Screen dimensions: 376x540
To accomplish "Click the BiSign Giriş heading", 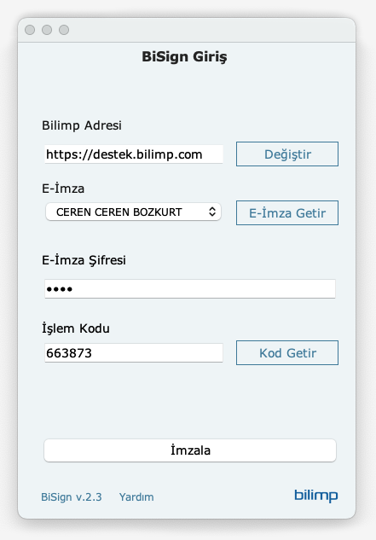I will [x=184, y=57].
